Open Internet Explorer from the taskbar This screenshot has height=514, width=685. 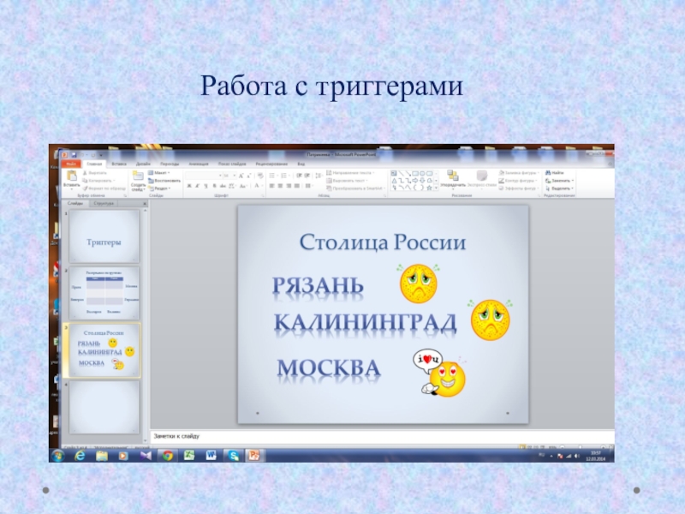[80, 456]
